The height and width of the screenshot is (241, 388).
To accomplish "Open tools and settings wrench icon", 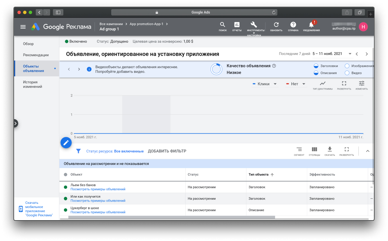I will point(254,24).
